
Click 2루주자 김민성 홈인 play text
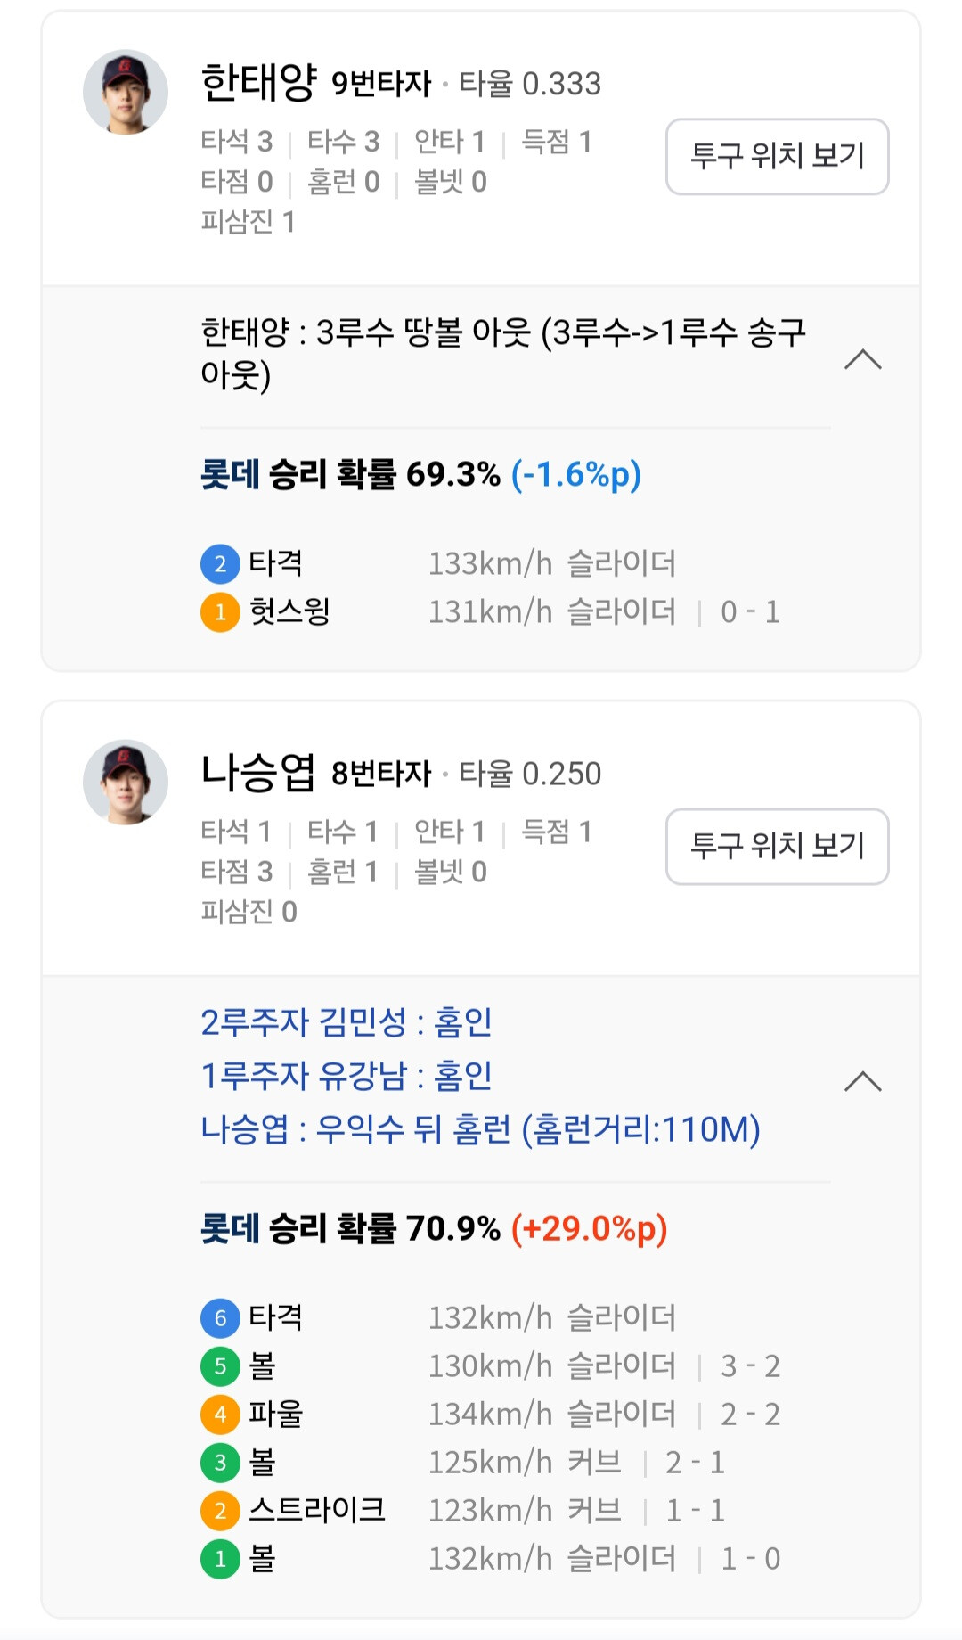click(346, 1021)
